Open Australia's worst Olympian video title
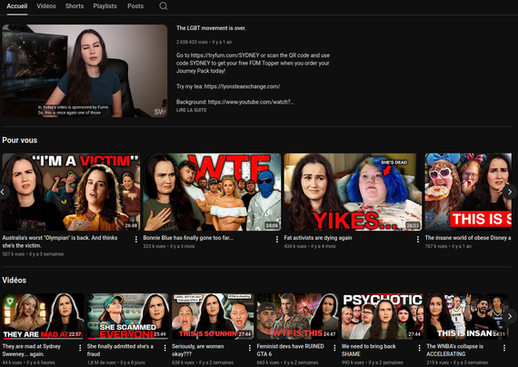The image size is (518, 367). pos(60,242)
